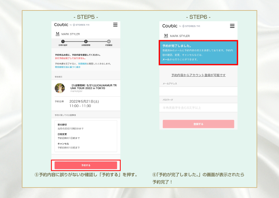The width and height of the screenshot is (279, 198).
Task: Click the MARK STYLER M logo in STEP6
Action: [x=166, y=36]
